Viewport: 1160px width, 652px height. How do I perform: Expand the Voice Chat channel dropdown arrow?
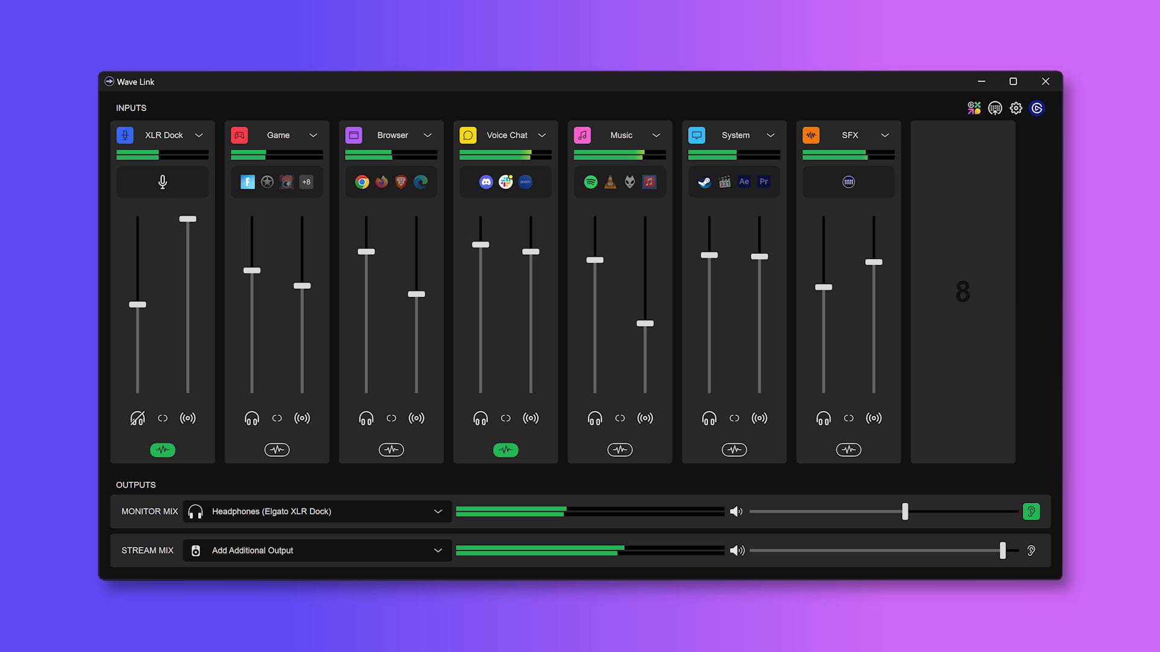click(542, 135)
